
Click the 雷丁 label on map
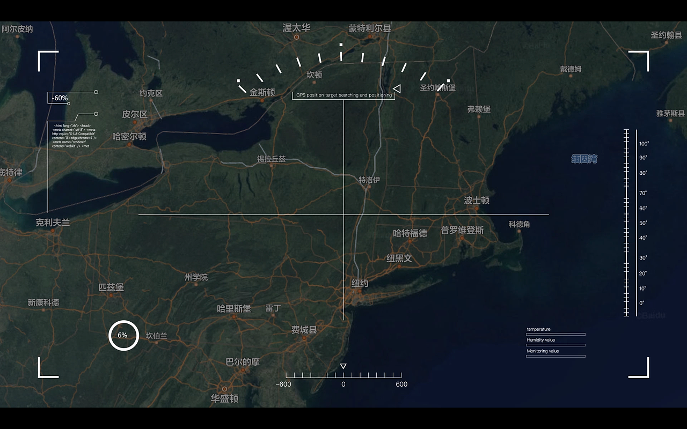coord(273,308)
